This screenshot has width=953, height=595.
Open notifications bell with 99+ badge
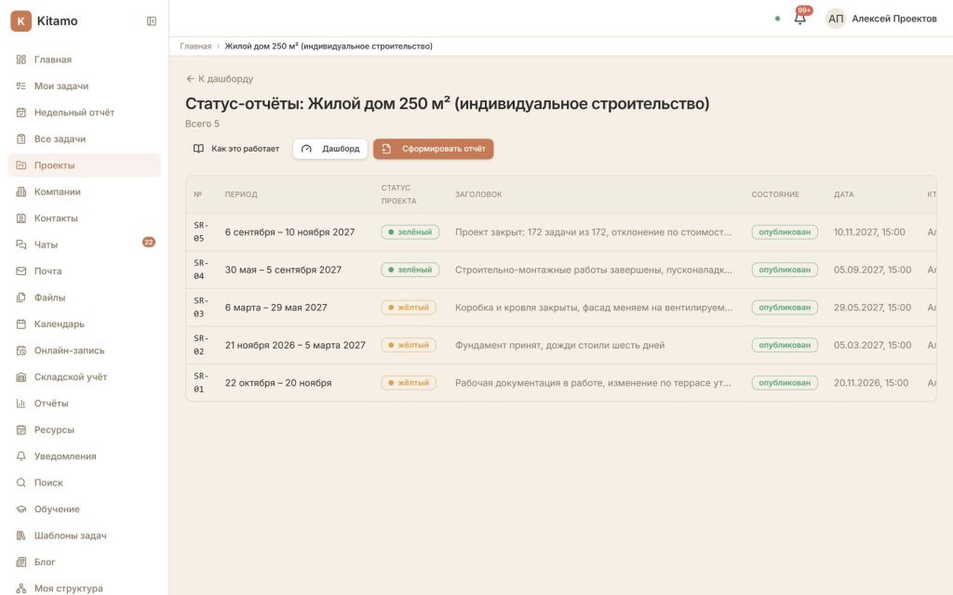click(800, 19)
